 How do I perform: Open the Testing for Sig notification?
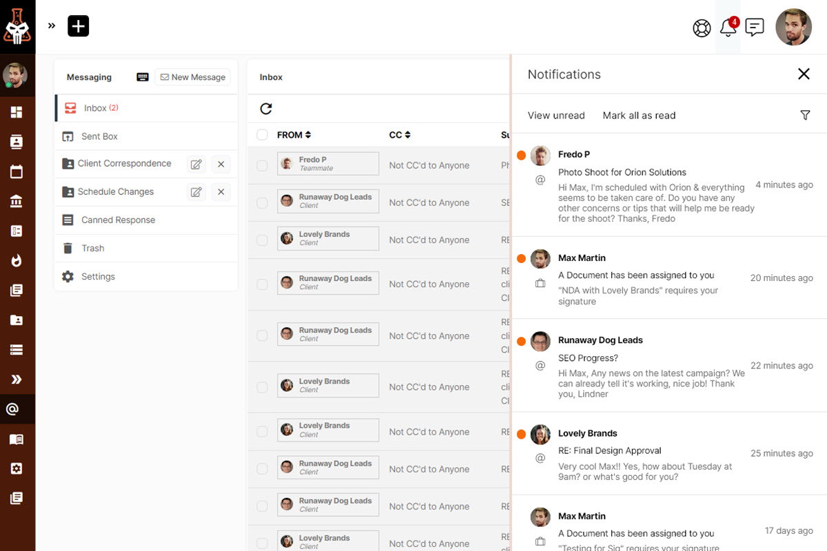[x=670, y=523]
